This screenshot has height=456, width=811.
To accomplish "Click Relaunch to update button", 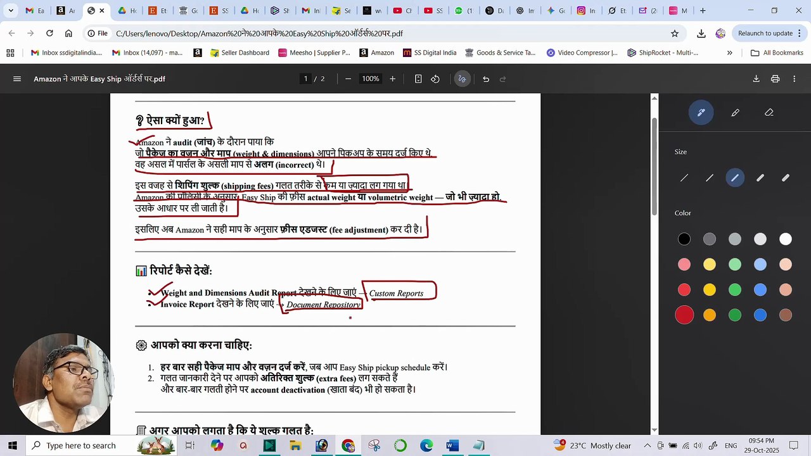I will (x=765, y=34).
